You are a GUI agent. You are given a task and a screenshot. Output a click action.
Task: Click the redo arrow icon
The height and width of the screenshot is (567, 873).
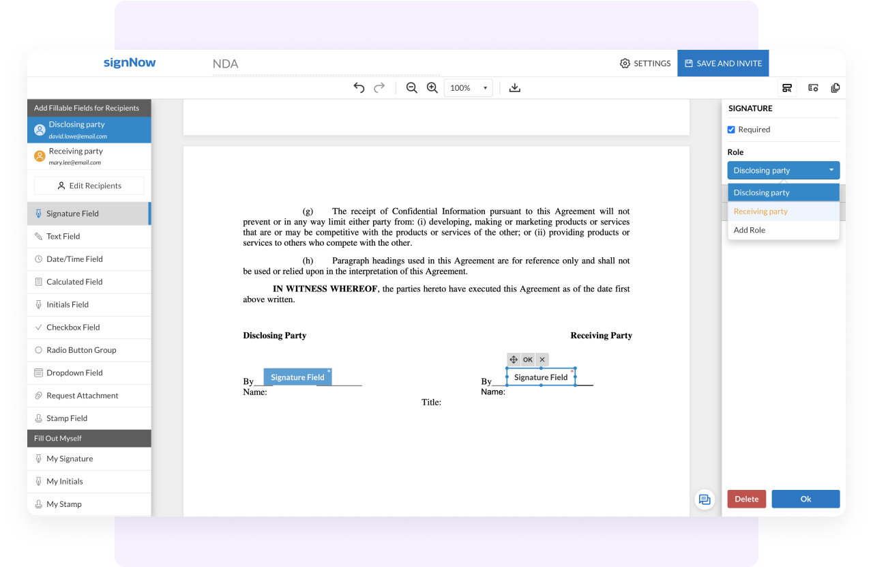[380, 87]
